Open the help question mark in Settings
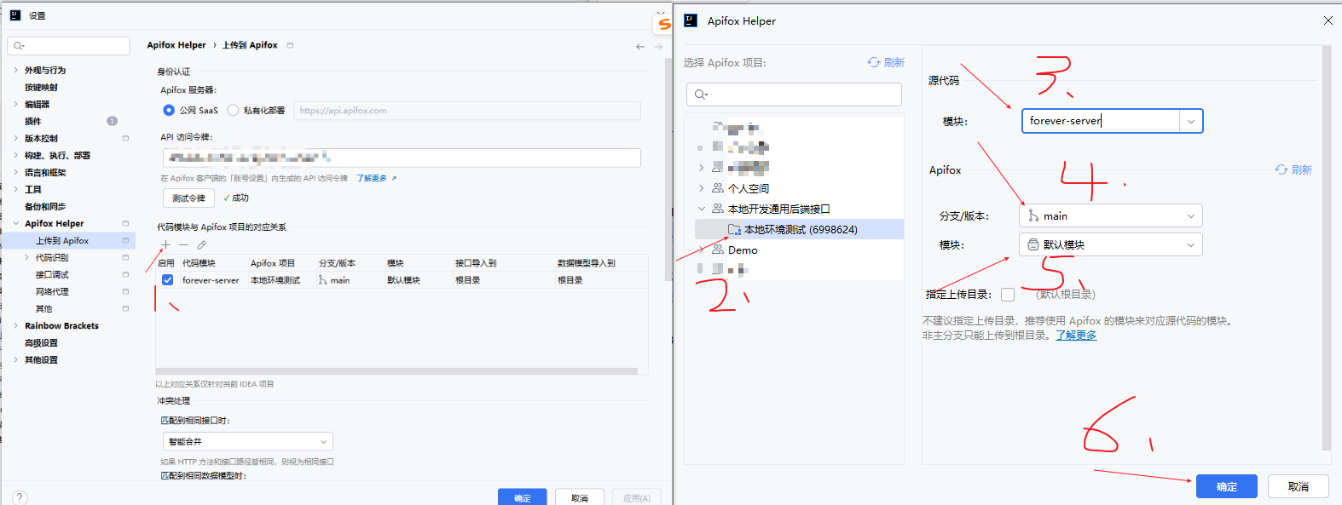The width and height of the screenshot is (1342, 505). tap(20, 498)
